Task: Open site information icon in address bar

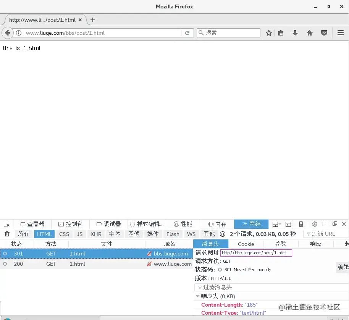Action: click(19, 33)
